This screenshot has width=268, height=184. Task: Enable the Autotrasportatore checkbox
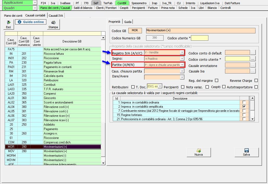coord(256,87)
